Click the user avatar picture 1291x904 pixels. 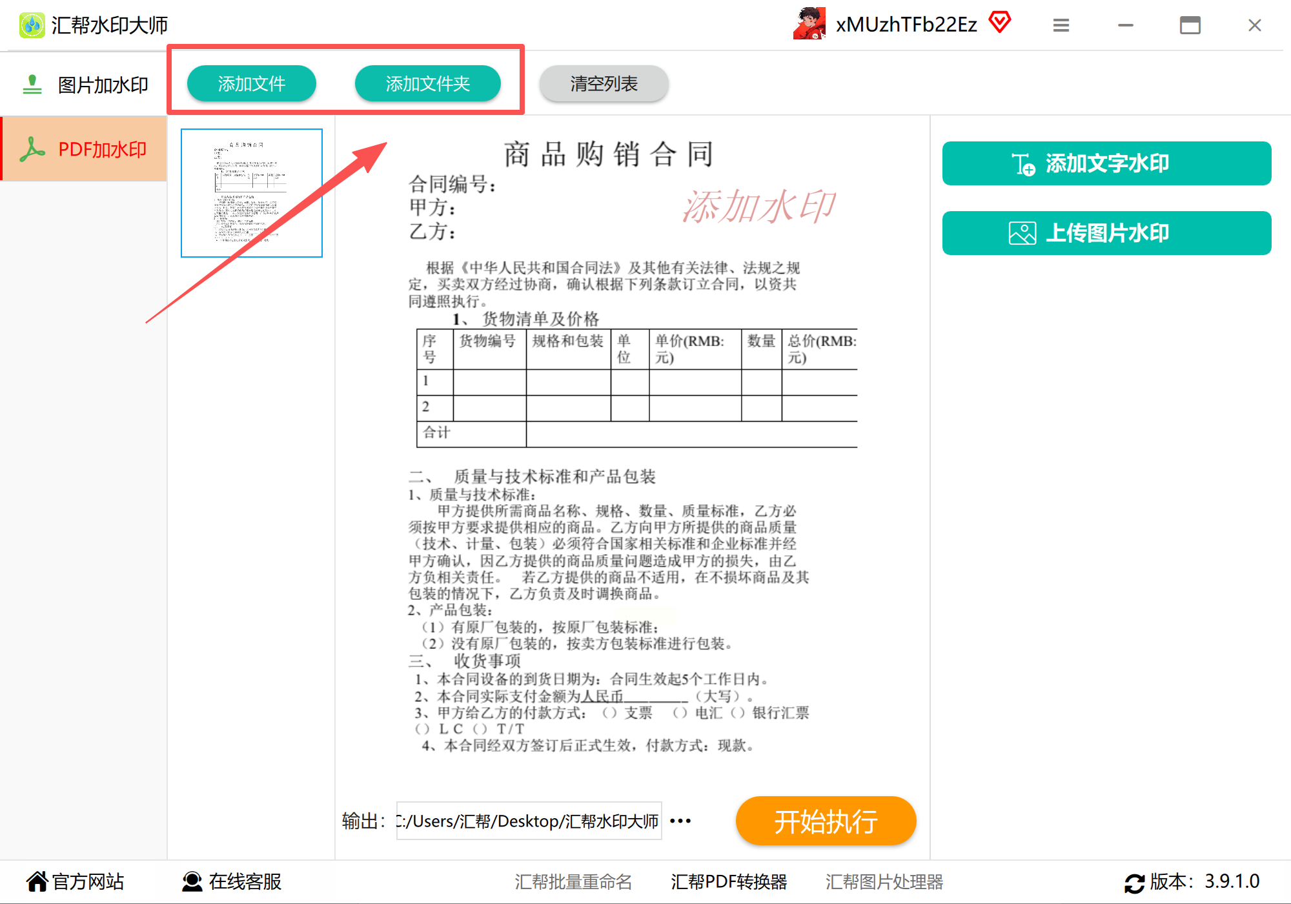[x=809, y=24]
